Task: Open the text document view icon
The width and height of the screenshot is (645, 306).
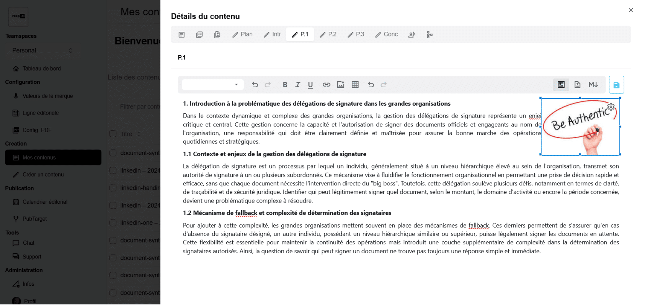Action: (x=181, y=34)
